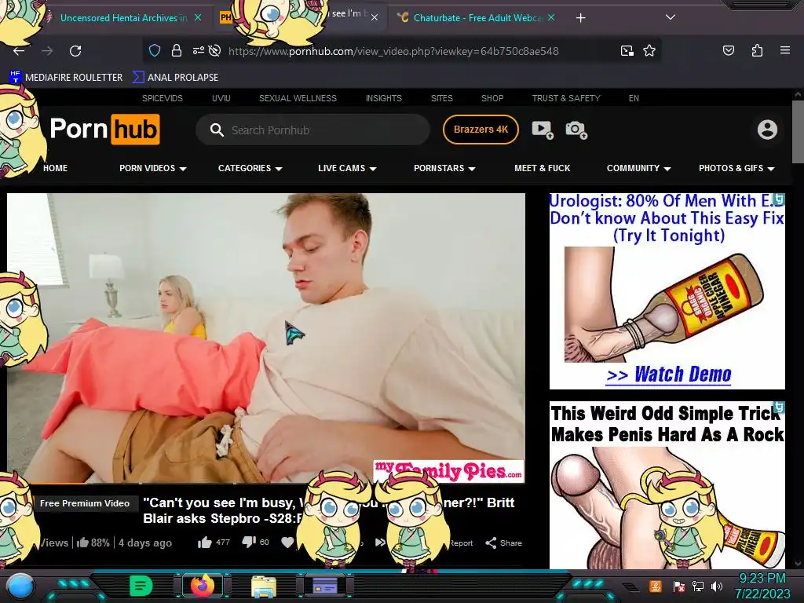This screenshot has width=804, height=603.
Task: Click the browser forward arrow
Action: pyautogui.click(x=47, y=51)
